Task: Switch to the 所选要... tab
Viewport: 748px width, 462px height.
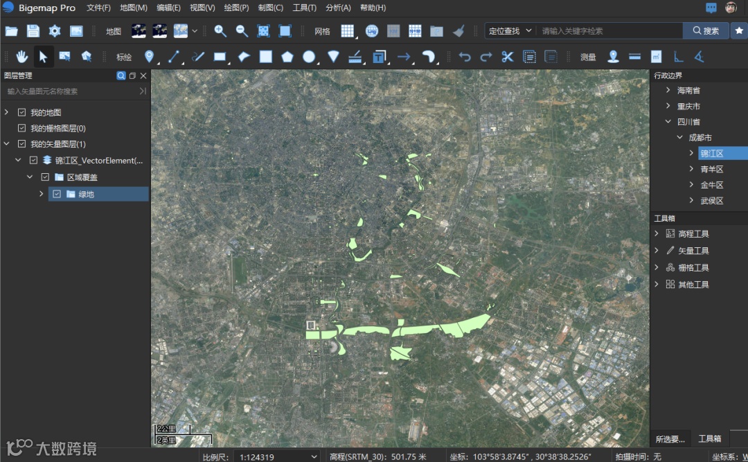Action: click(670, 438)
